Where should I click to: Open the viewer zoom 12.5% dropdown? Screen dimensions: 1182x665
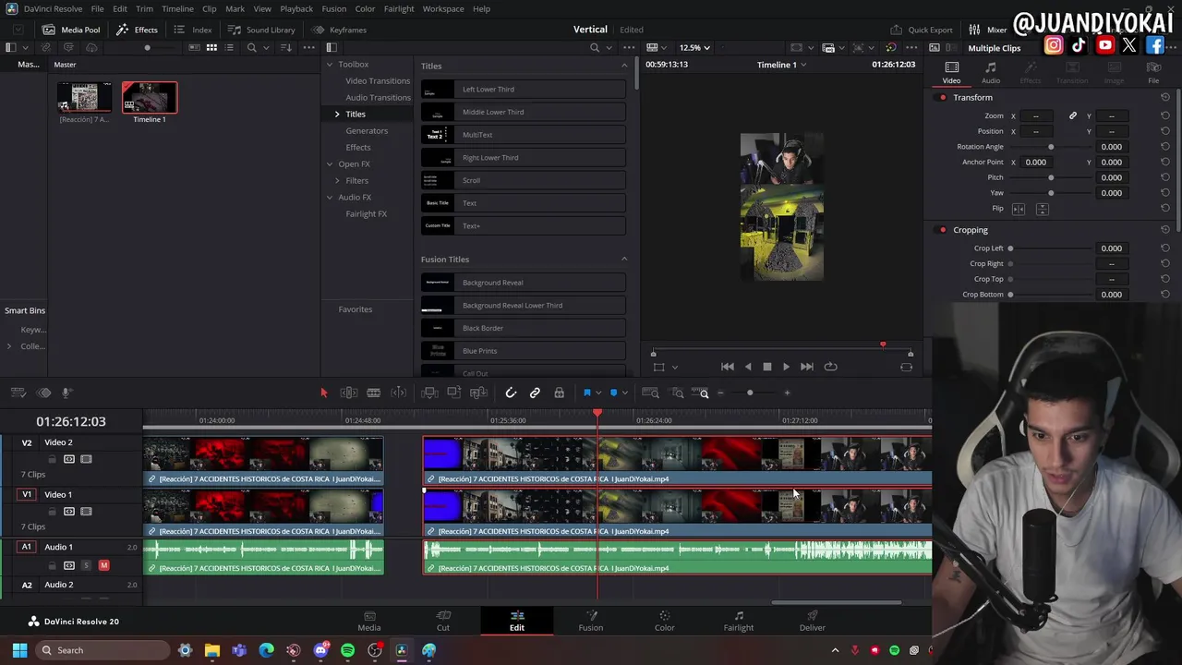tap(694, 48)
